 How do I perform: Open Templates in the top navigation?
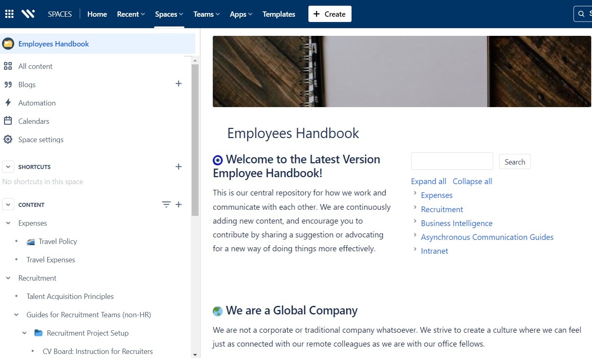[x=279, y=13]
